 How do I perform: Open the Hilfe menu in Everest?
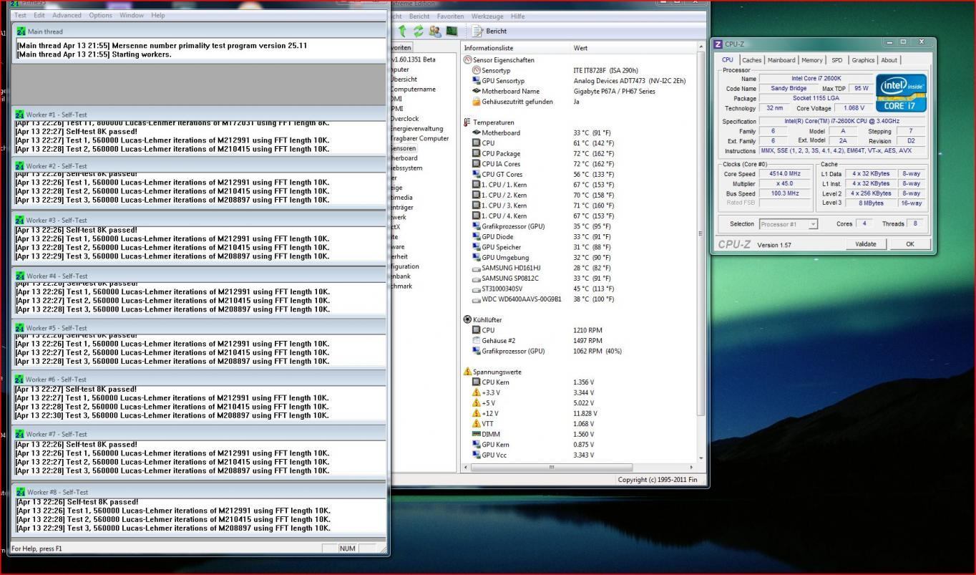click(x=518, y=16)
